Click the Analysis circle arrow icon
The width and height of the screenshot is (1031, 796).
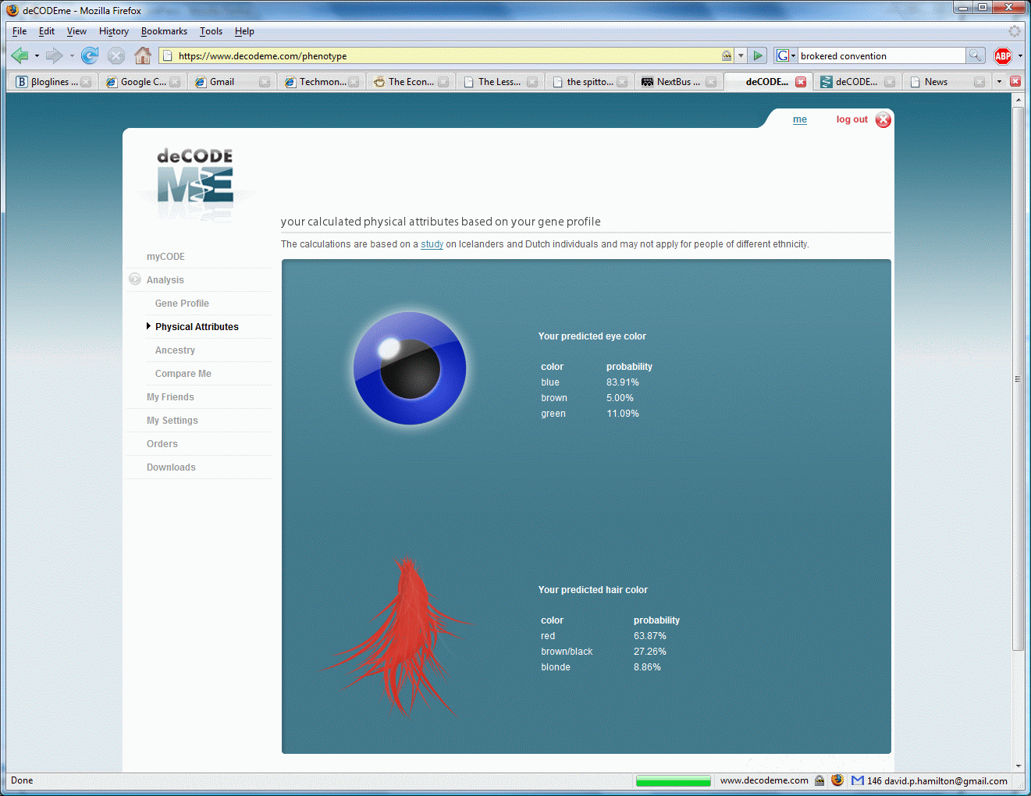(x=135, y=279)
